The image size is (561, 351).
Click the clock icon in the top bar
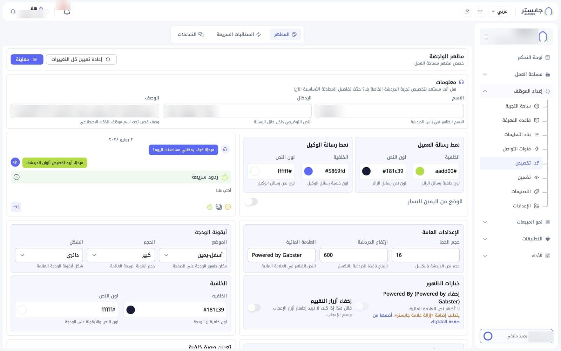pyautogui.click(x=467, y=12)
